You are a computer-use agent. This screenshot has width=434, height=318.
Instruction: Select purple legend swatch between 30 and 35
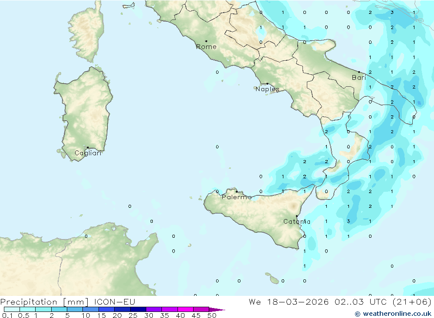[154, 309]
